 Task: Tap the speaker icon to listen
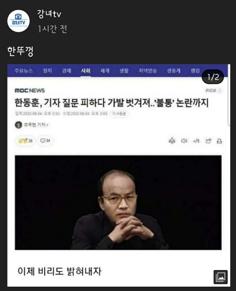(x=184, y=141)
